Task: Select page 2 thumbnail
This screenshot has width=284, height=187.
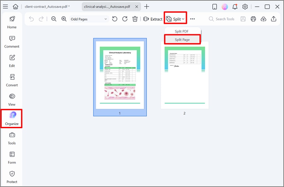Action: (x=185, y=75)
